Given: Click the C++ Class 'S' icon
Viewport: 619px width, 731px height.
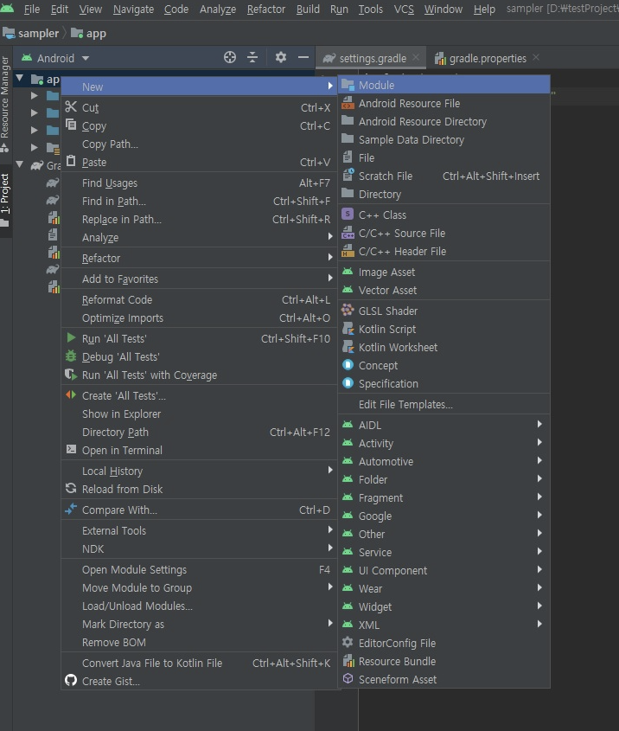Looking at the screenshot, I should [x=348, y=214].
